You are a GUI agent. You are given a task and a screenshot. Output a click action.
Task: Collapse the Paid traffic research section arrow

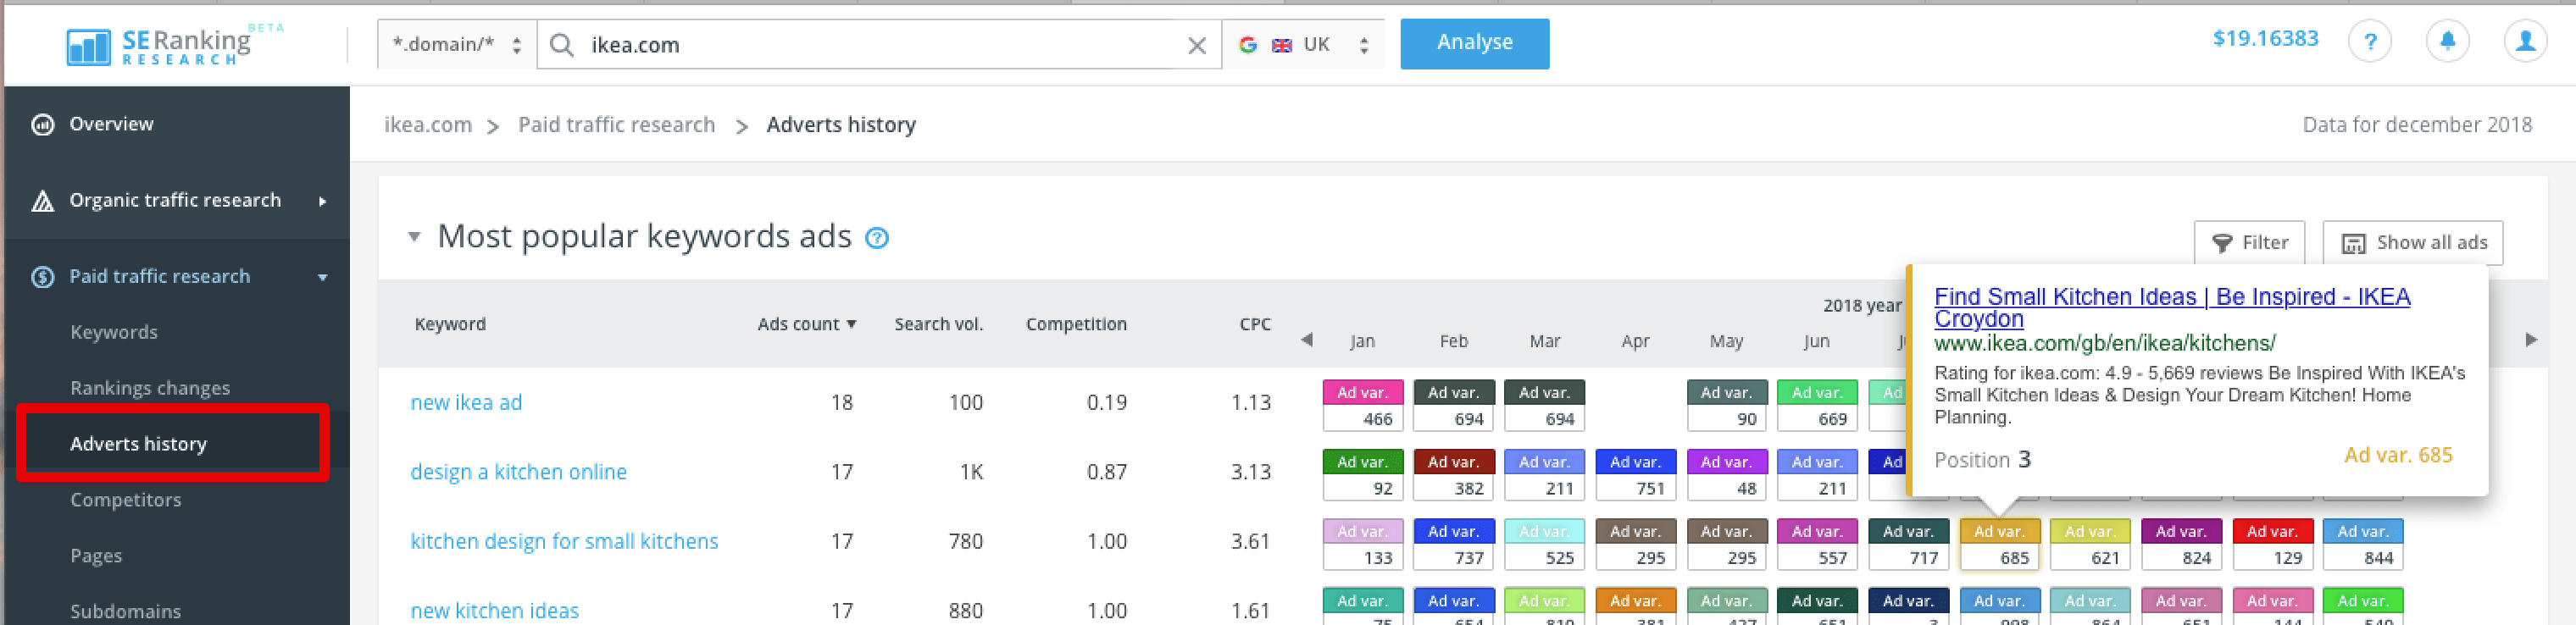coord(323,277)
